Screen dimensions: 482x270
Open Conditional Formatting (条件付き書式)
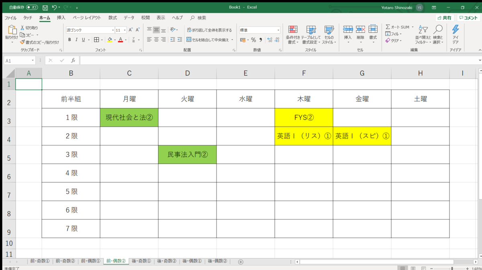tap(293, 35)
